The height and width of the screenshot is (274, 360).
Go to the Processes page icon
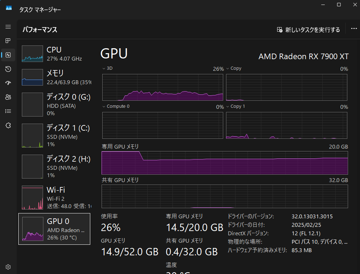coord(8,41)
